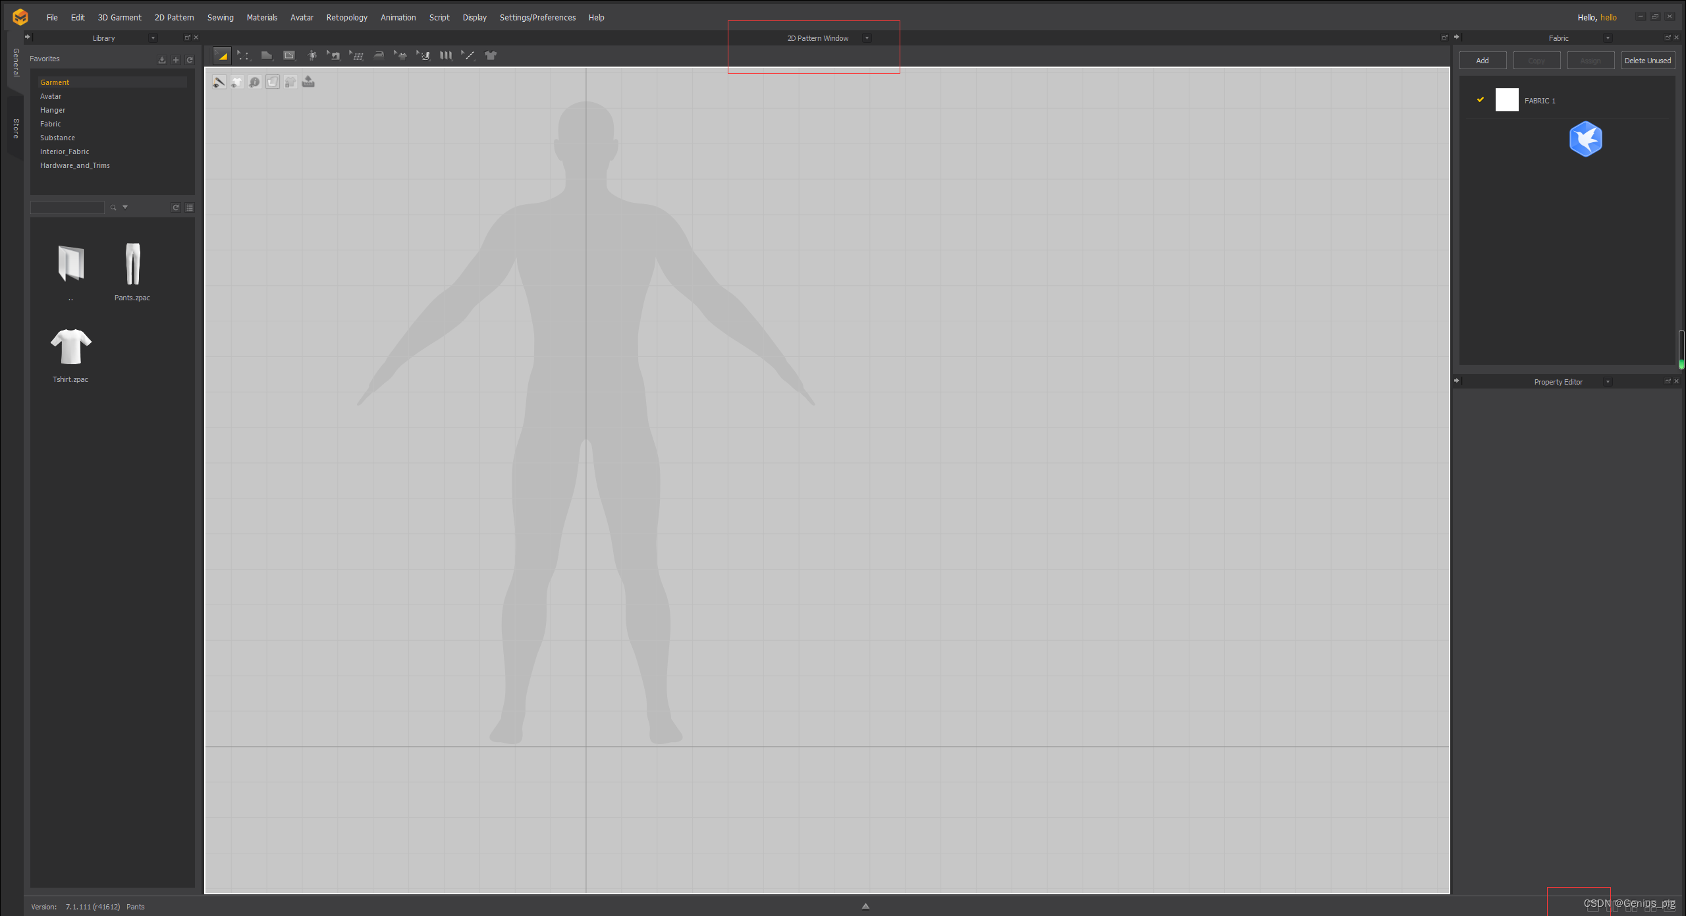Toggle sewing needle visibility in 2D window
This screenshot has width=1686, height=916.
219,82
